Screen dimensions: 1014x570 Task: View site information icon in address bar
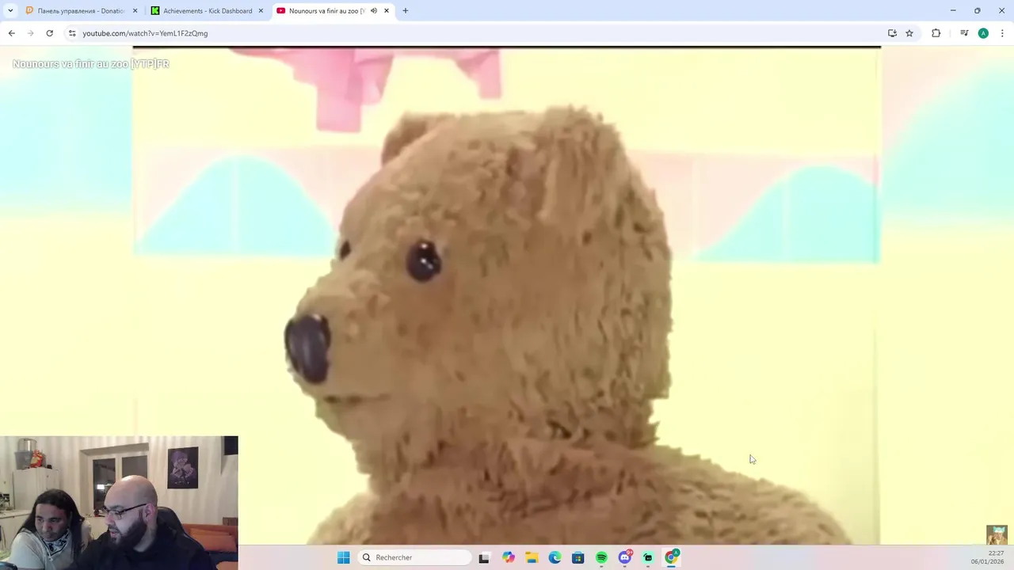(72, 33)
